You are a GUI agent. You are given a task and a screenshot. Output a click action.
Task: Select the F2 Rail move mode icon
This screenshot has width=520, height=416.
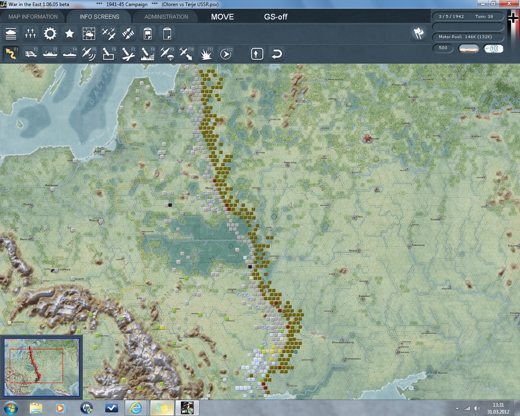click(30, 54)
